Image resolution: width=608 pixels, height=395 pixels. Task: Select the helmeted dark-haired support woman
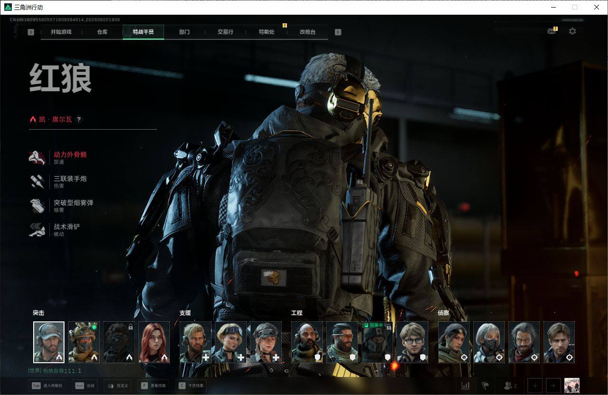pos(266,342)
